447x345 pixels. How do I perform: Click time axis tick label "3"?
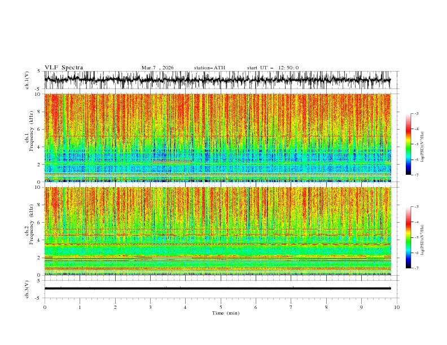pyautogui.click(x=150, y=307)
